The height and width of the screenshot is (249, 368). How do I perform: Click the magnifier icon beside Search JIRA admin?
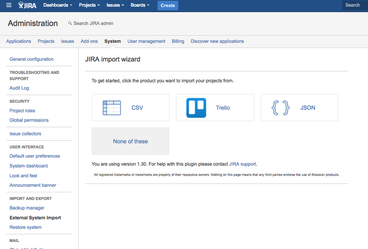coord(70,23)
